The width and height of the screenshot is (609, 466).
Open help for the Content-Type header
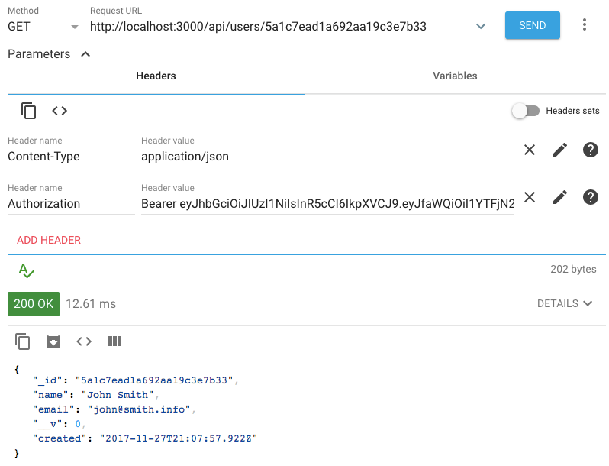pos(590,150)
